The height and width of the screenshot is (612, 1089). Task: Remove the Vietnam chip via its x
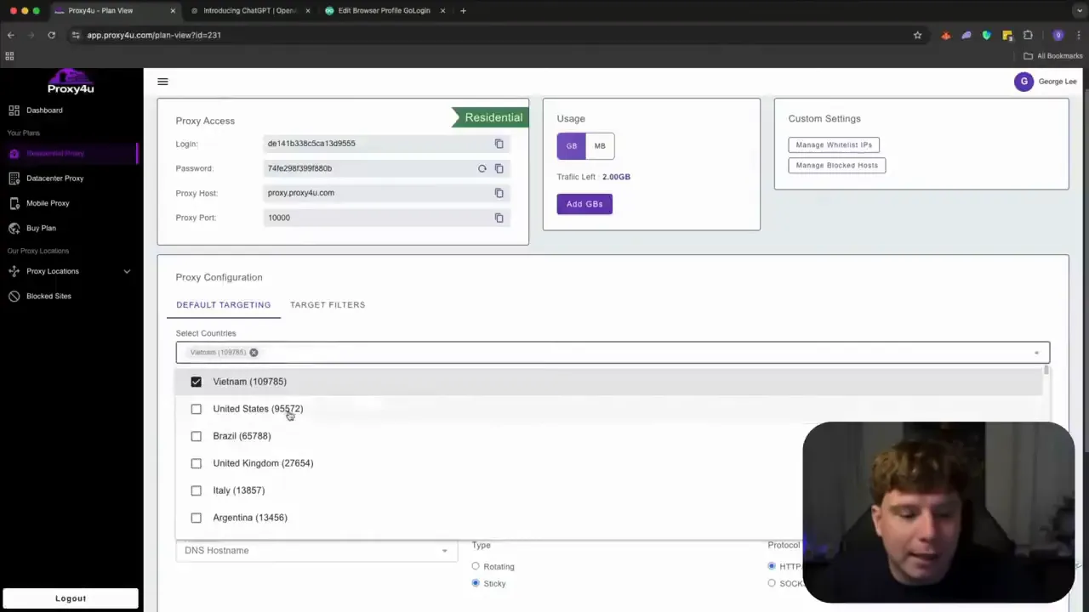click(254, 352)
